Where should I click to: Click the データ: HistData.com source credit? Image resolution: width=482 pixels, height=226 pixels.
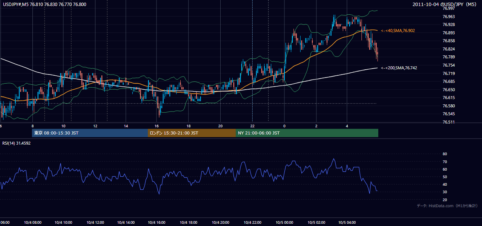click(447, 206)
